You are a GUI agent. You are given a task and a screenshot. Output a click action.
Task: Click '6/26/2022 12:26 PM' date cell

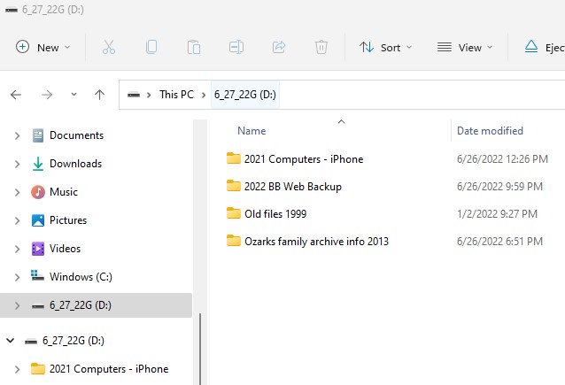[x=502, y=159]
